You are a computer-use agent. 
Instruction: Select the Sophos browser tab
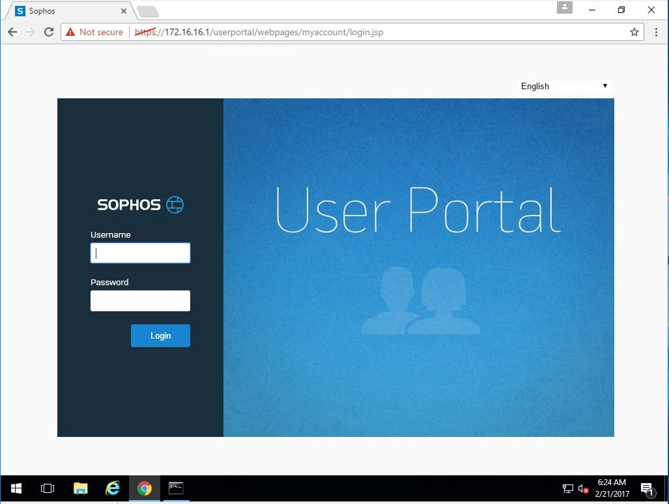tap(70, 11)
